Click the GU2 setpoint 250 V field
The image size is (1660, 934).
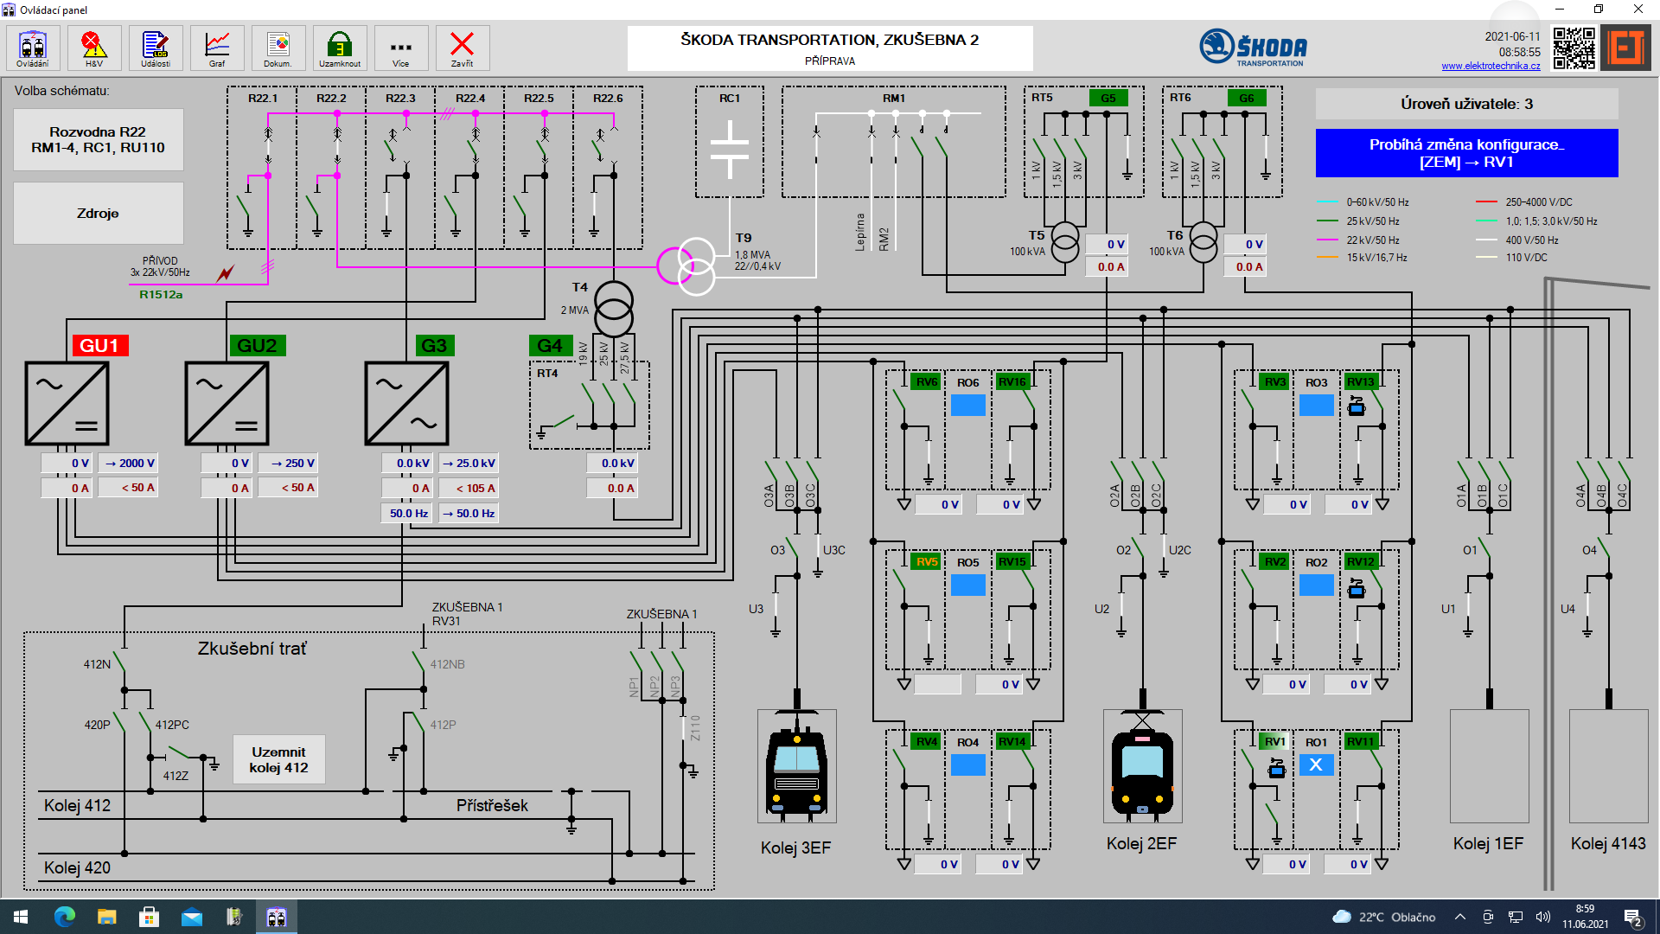289,464
